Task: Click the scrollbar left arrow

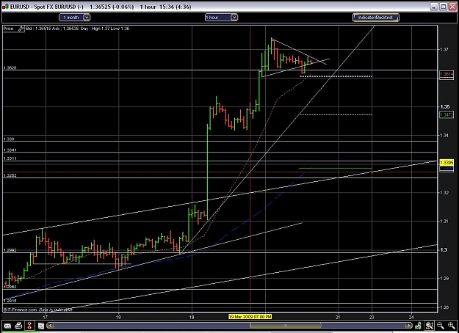Action: (x=50, y=326)
